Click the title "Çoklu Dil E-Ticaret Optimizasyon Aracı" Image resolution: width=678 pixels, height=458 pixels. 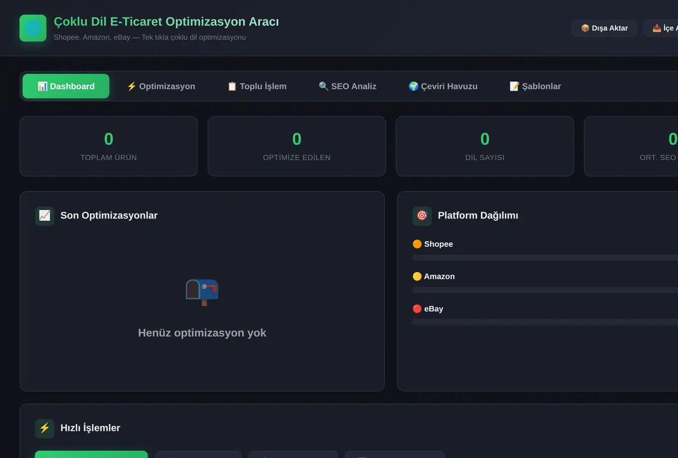coord(166,22)
